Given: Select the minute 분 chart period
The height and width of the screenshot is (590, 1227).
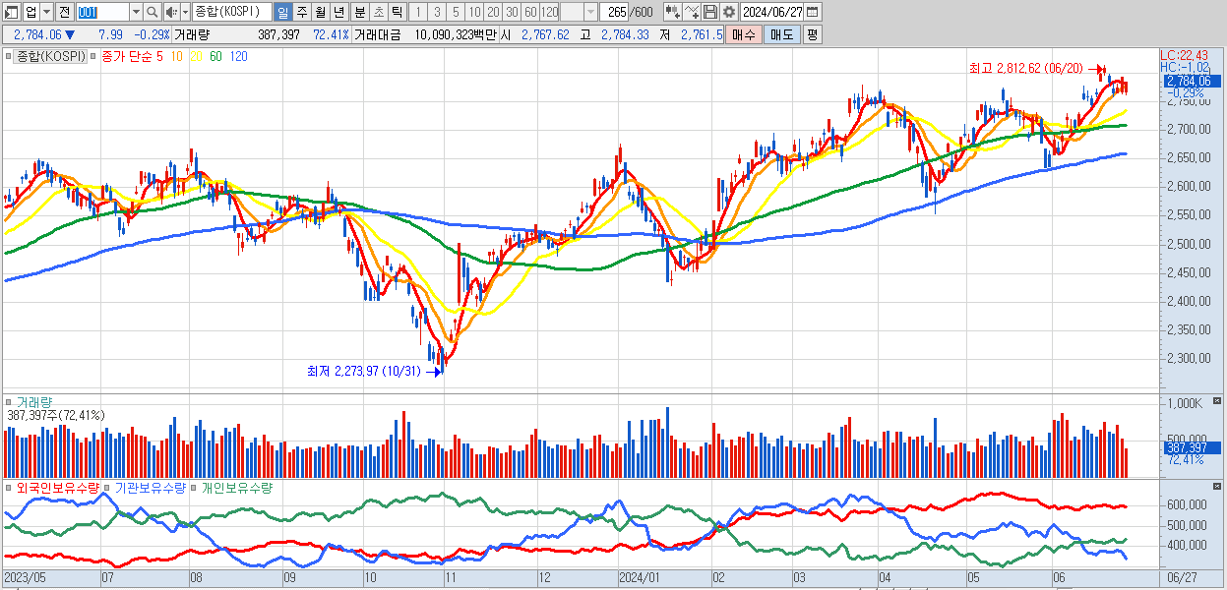Looking at the screenshot, I should (x=359, y=12).
